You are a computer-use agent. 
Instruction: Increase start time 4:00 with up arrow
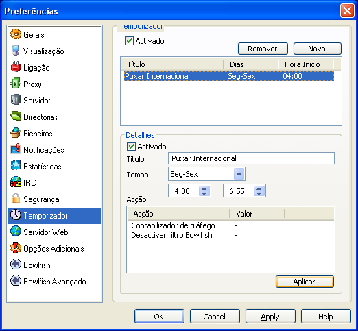click(x=204, y=188)
